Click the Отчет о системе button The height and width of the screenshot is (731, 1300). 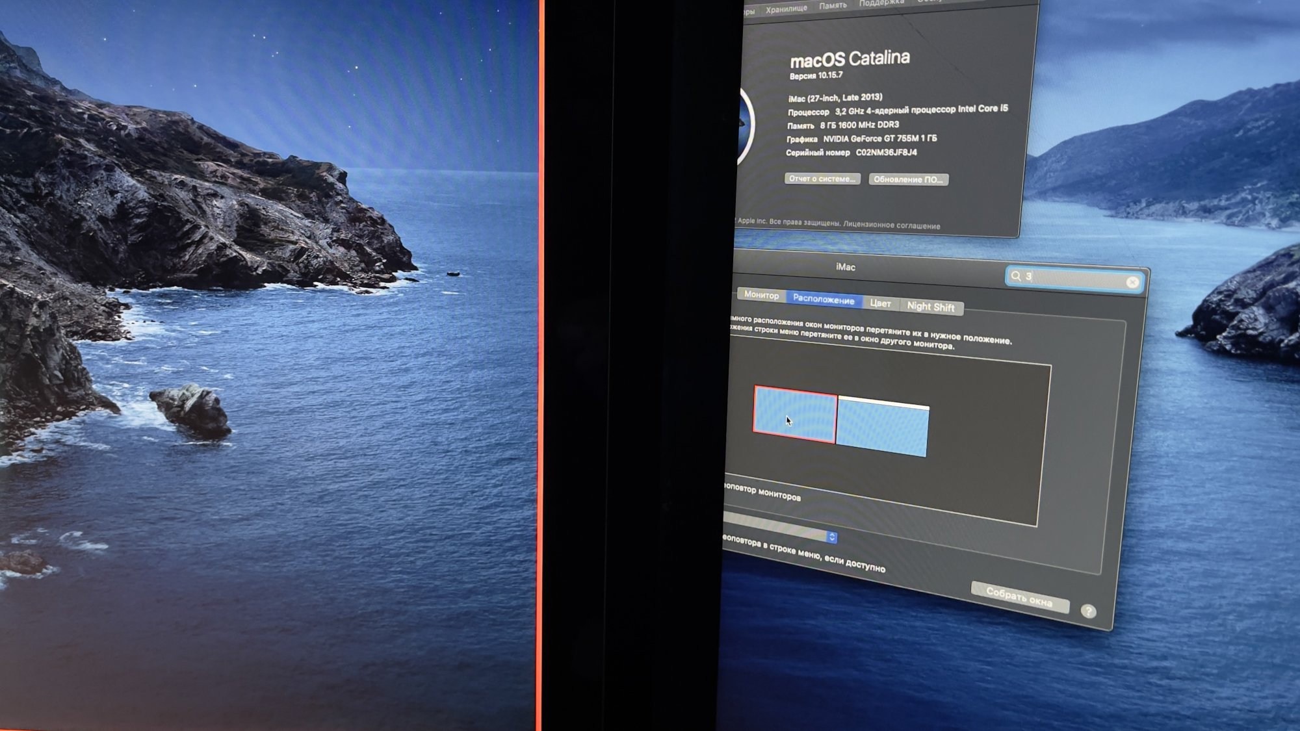[x=822, y=179]
